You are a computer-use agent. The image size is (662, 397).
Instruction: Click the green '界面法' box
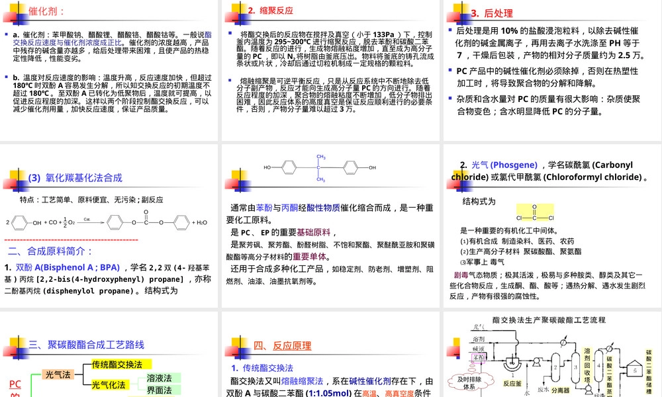point(163,390)
